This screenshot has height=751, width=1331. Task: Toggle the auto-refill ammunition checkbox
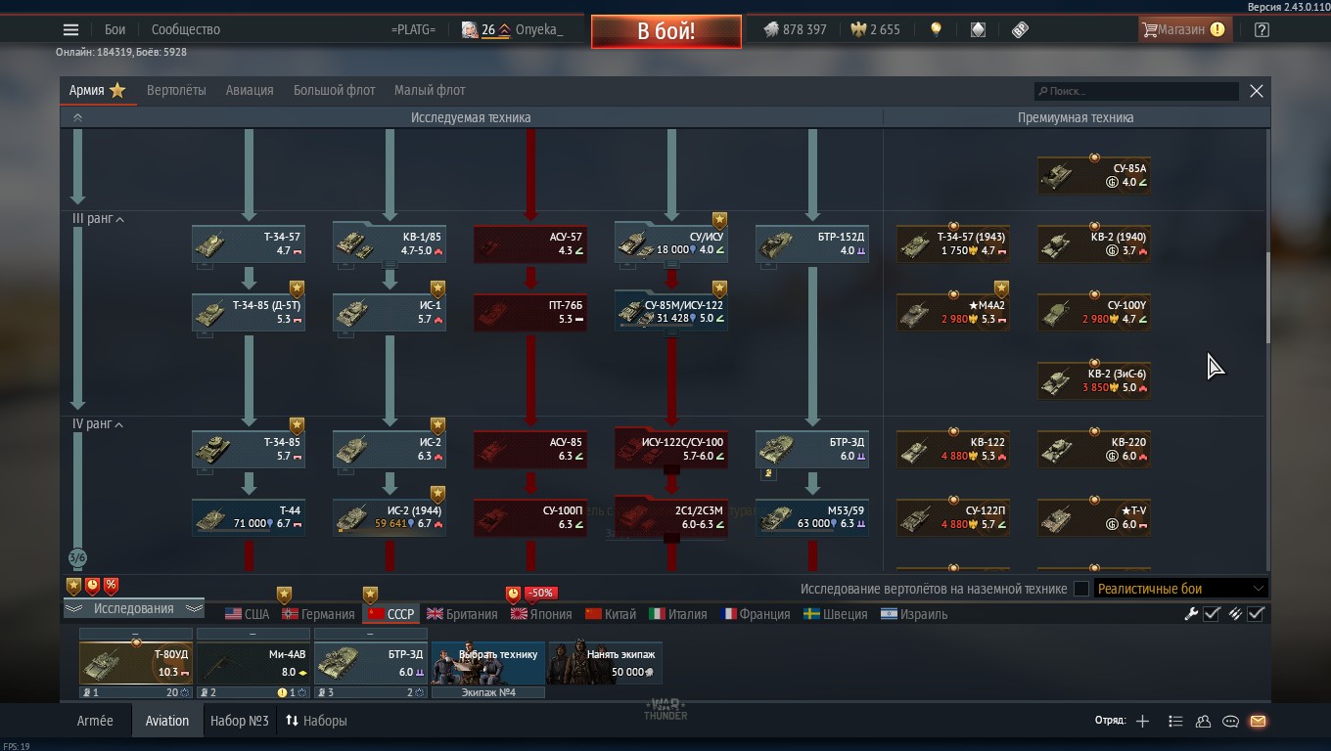[x=1257, y=614]
